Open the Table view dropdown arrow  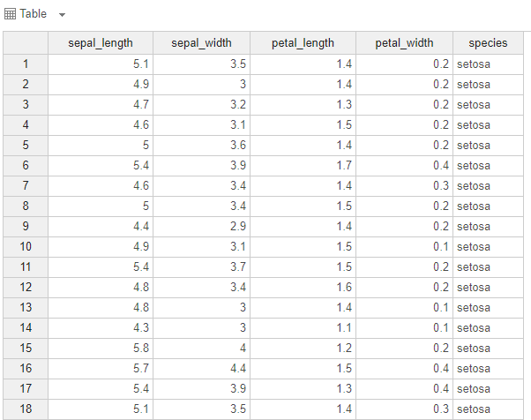pyautogui.click(x=62, y=15)
